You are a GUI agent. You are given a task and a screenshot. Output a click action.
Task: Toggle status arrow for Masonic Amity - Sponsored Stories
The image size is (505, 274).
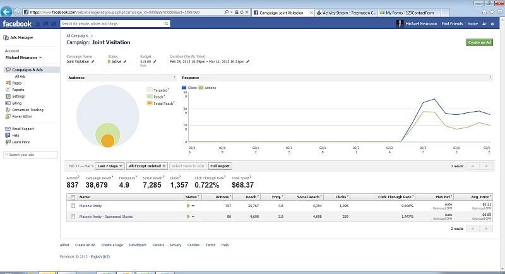pos(188,217)
